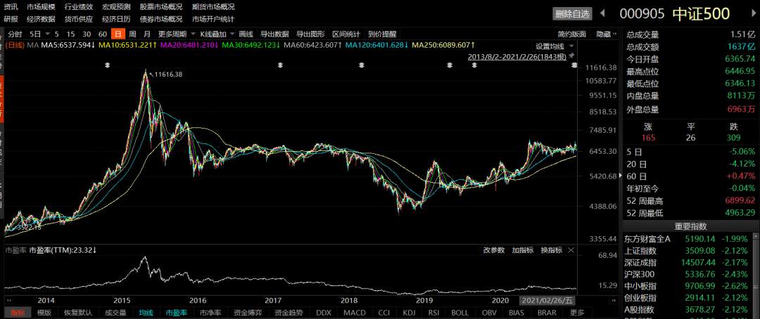Close the 市盈率 indicator panel

(x=571, y=250)
